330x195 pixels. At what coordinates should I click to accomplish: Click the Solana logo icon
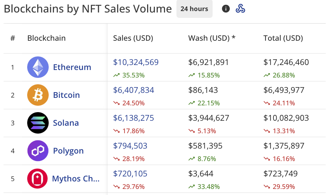pos(38,123)
